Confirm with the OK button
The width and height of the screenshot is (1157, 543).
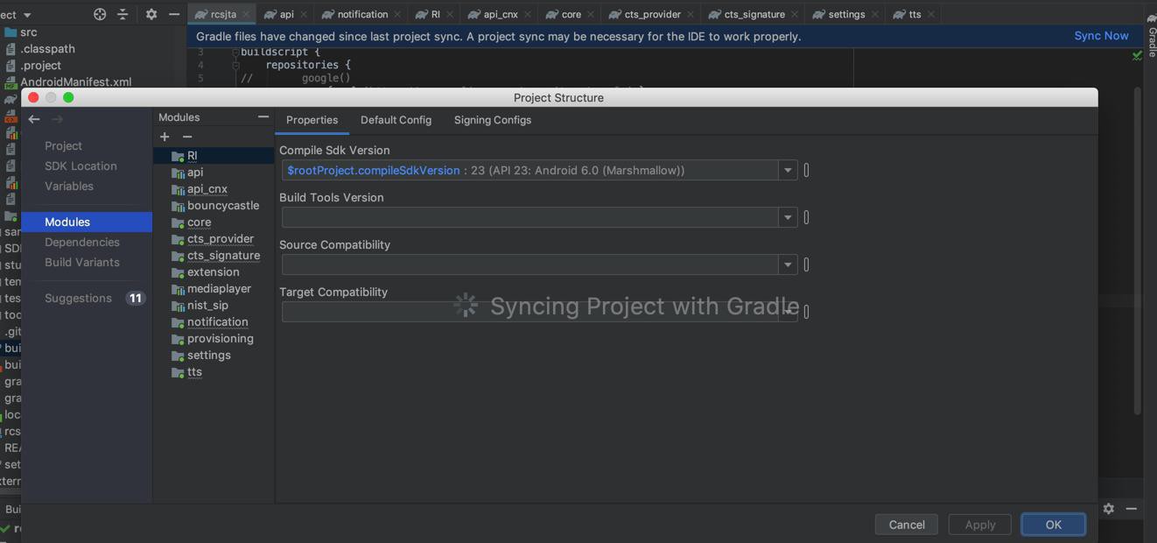(x=1054, y=525)
